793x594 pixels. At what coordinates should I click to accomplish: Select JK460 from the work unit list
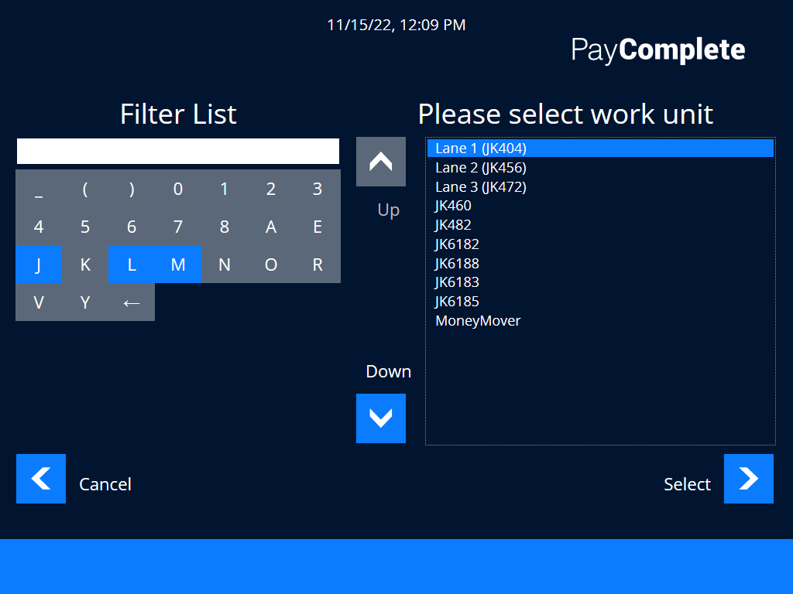click(453, 206)
